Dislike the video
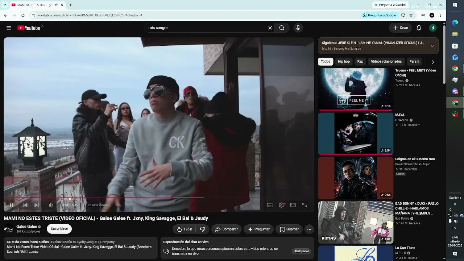This screenshot has height=261, width=464. click(203, 229)
